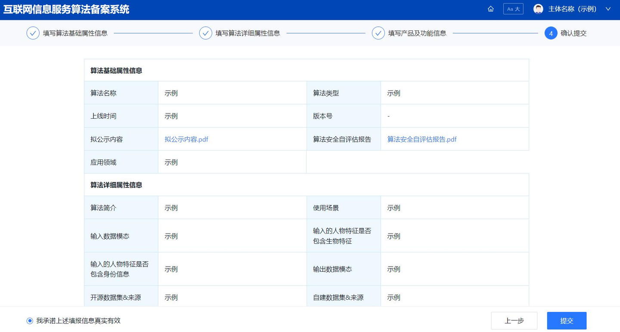
Task: Toggle the Aa 大 font size button
Action: point(513,9)
